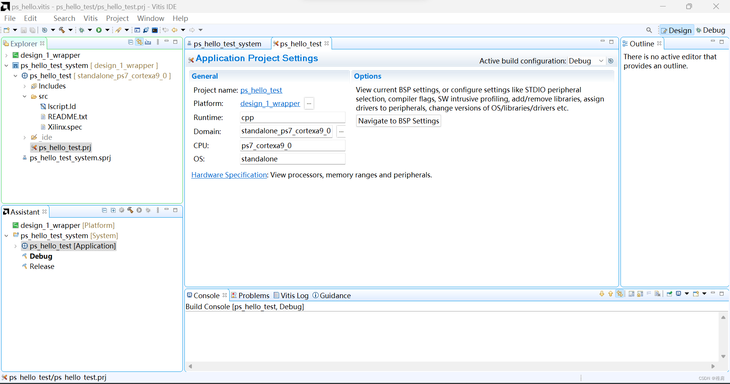Screen dimensions: 730x384
Task: Switch to the Design perspective
Action: pos(676,30)
